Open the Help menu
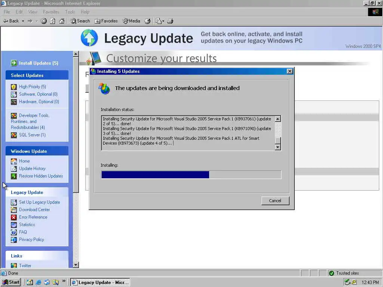 coord(85,12)
